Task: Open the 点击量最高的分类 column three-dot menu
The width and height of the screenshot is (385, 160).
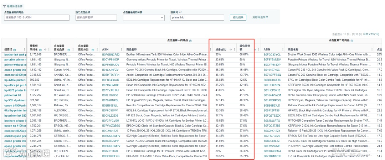Action: [97, 49]
